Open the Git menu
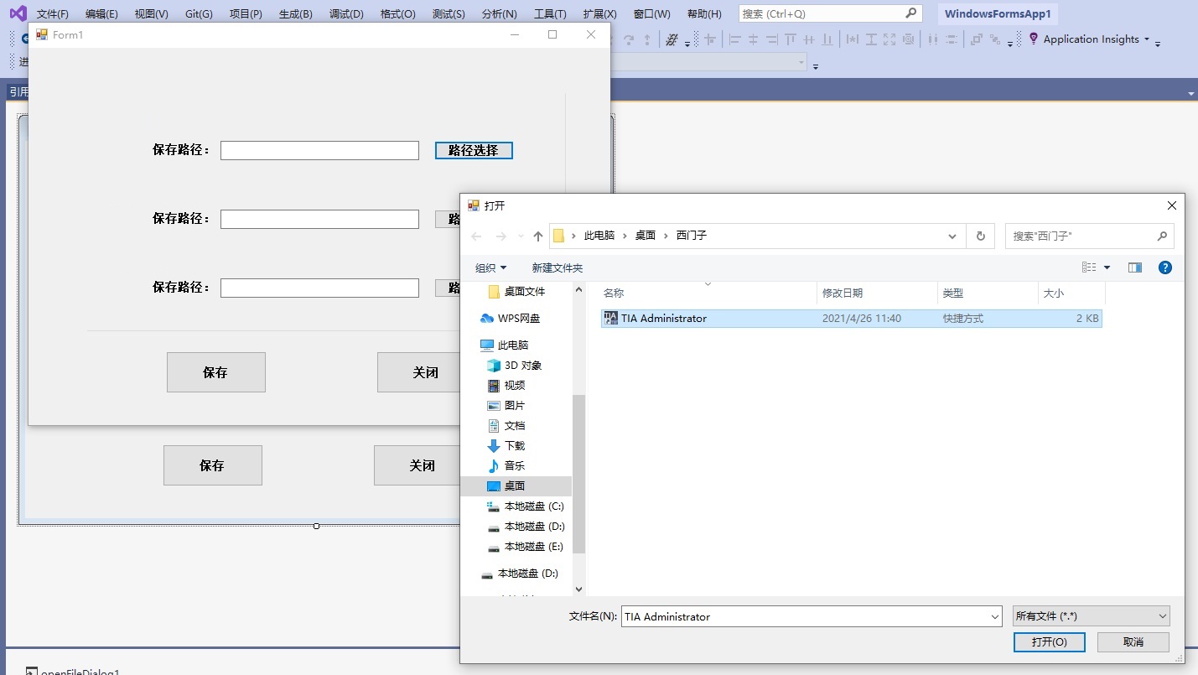 [198, 13]
